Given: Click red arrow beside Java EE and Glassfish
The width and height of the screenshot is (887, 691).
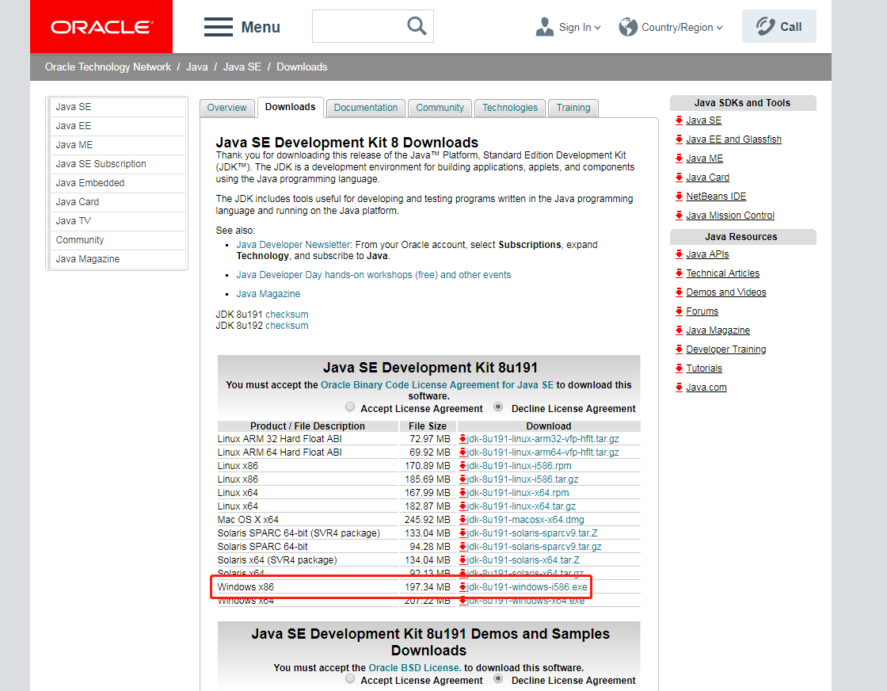Looking at the screenshot, I should coord(679,139).
